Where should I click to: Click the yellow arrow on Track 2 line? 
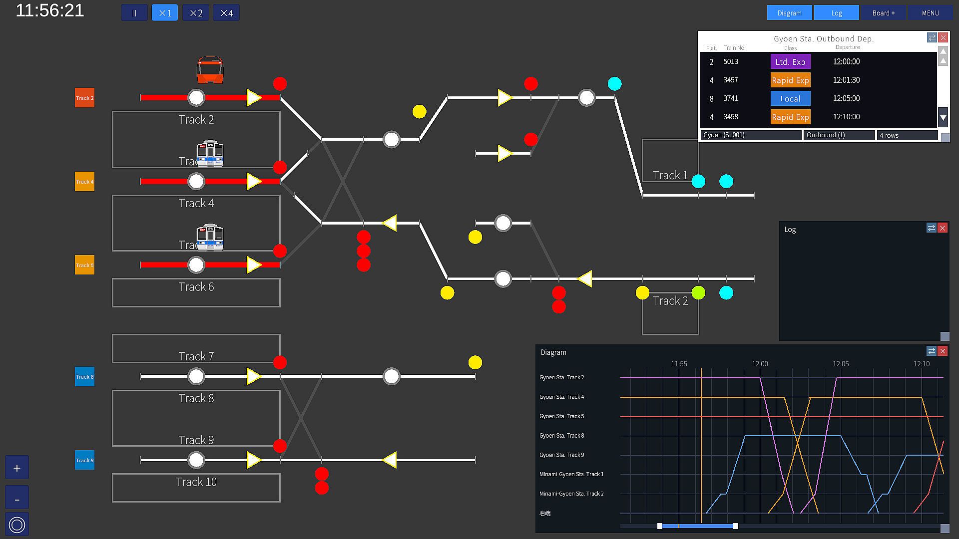coord(254,98)
